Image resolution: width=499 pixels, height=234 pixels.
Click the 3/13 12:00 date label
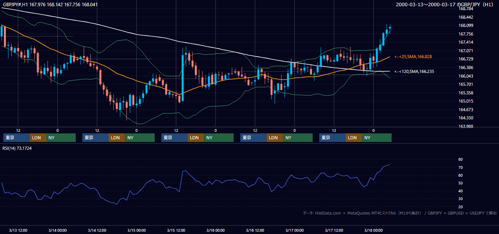pyautogui.click(x=18, y=230)
